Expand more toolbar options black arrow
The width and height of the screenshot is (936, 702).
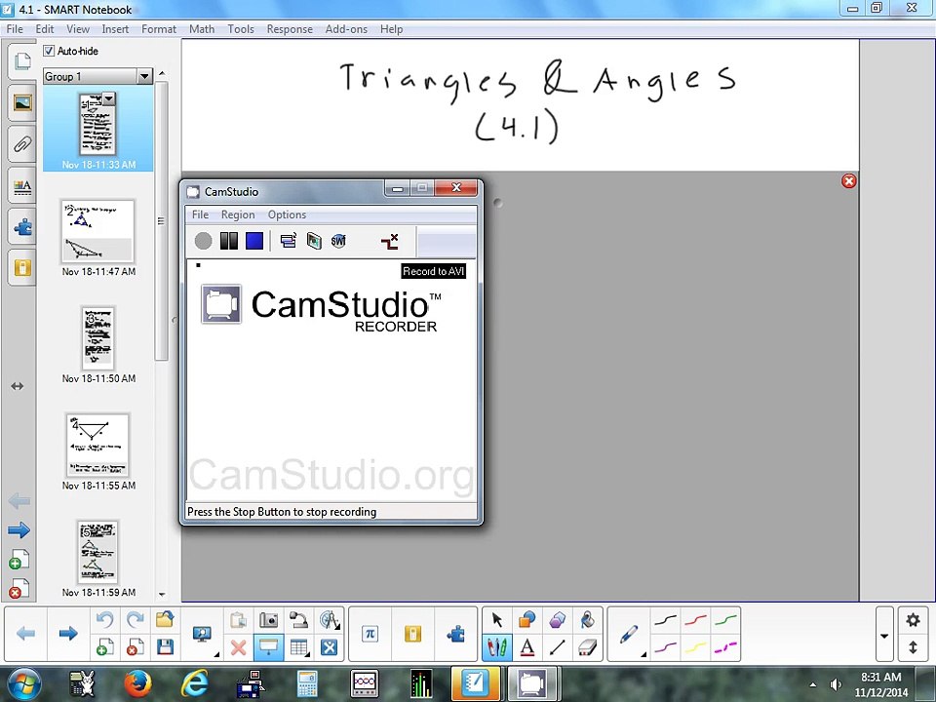point(884,636)
